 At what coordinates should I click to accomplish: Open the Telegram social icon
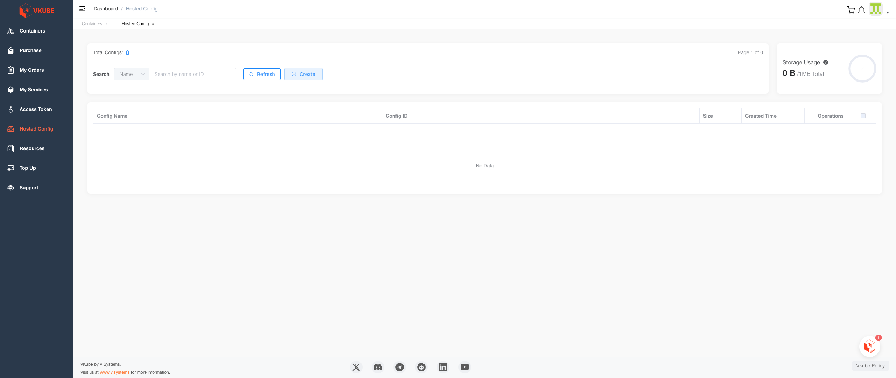pos(400,367)
